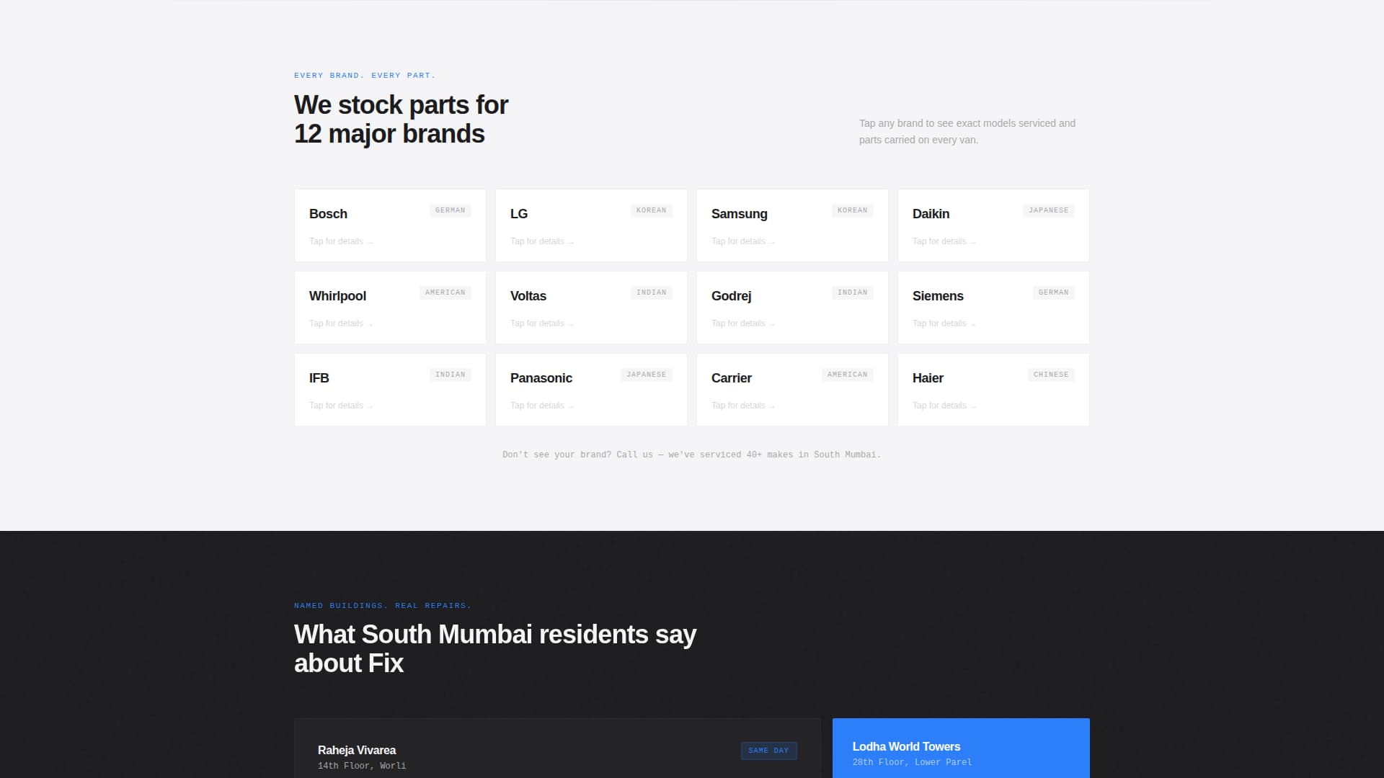Click the JAPANESE tag on Daikin card

point(1049,210)
